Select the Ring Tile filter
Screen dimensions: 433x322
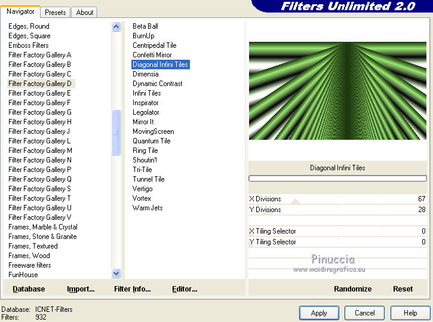pyautogui.click(x=145, y=150)
